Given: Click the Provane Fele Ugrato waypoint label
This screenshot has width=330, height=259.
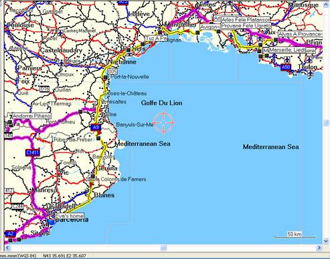Looking at the screenshot, I should point(246,25).
